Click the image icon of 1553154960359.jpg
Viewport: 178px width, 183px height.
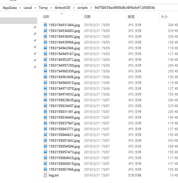pos(45,71)
